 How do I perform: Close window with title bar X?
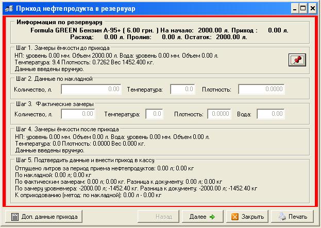(x=313, y=9)
